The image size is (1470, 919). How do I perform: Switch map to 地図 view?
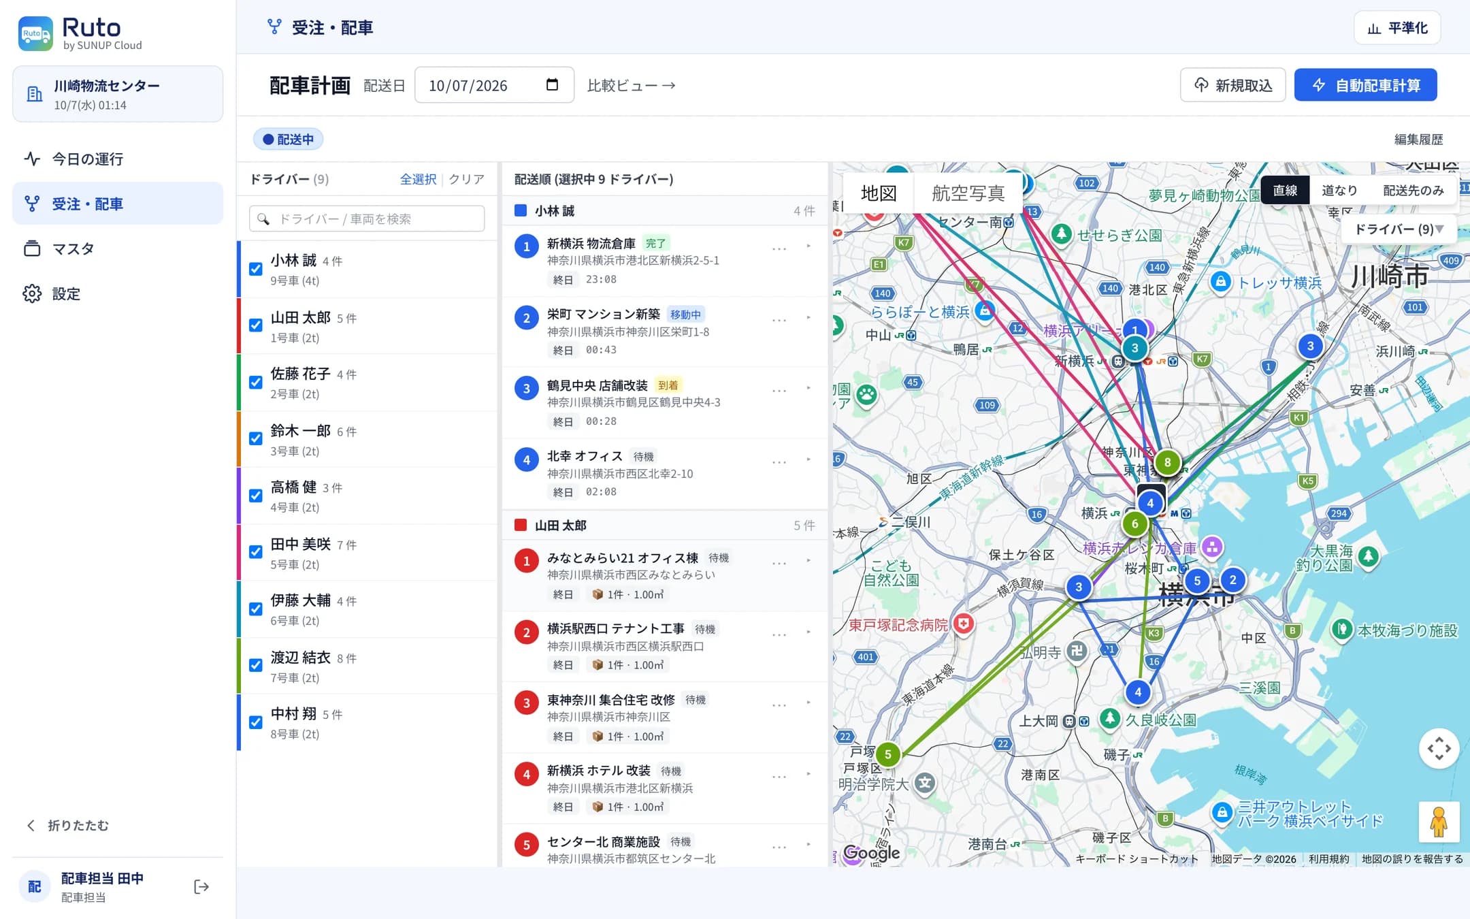point(879,193)
